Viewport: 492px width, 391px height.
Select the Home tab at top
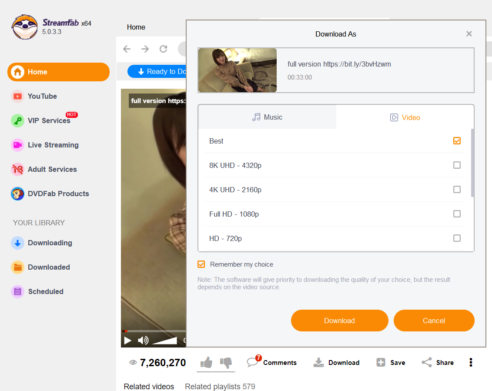point(136,27)
